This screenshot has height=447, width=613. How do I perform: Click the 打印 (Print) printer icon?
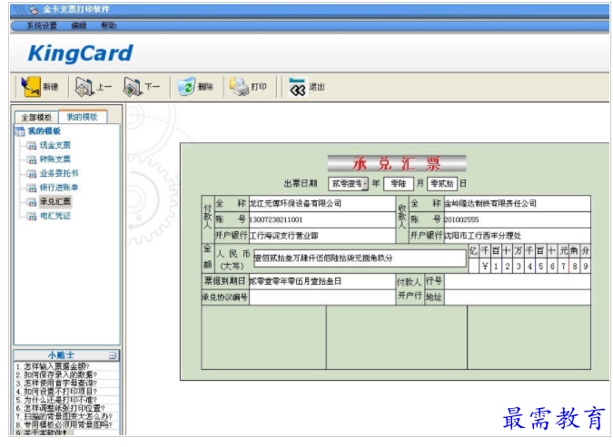click(239, 86)
